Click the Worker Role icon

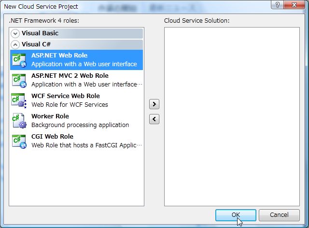pyautogui.click(x=19, y=121)
